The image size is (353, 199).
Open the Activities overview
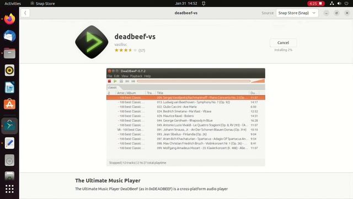click(13, 3)
